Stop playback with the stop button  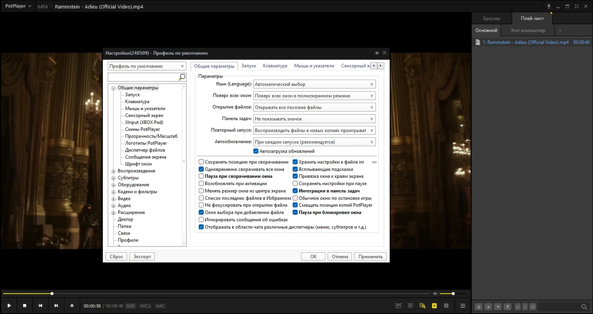pos(24,306)
